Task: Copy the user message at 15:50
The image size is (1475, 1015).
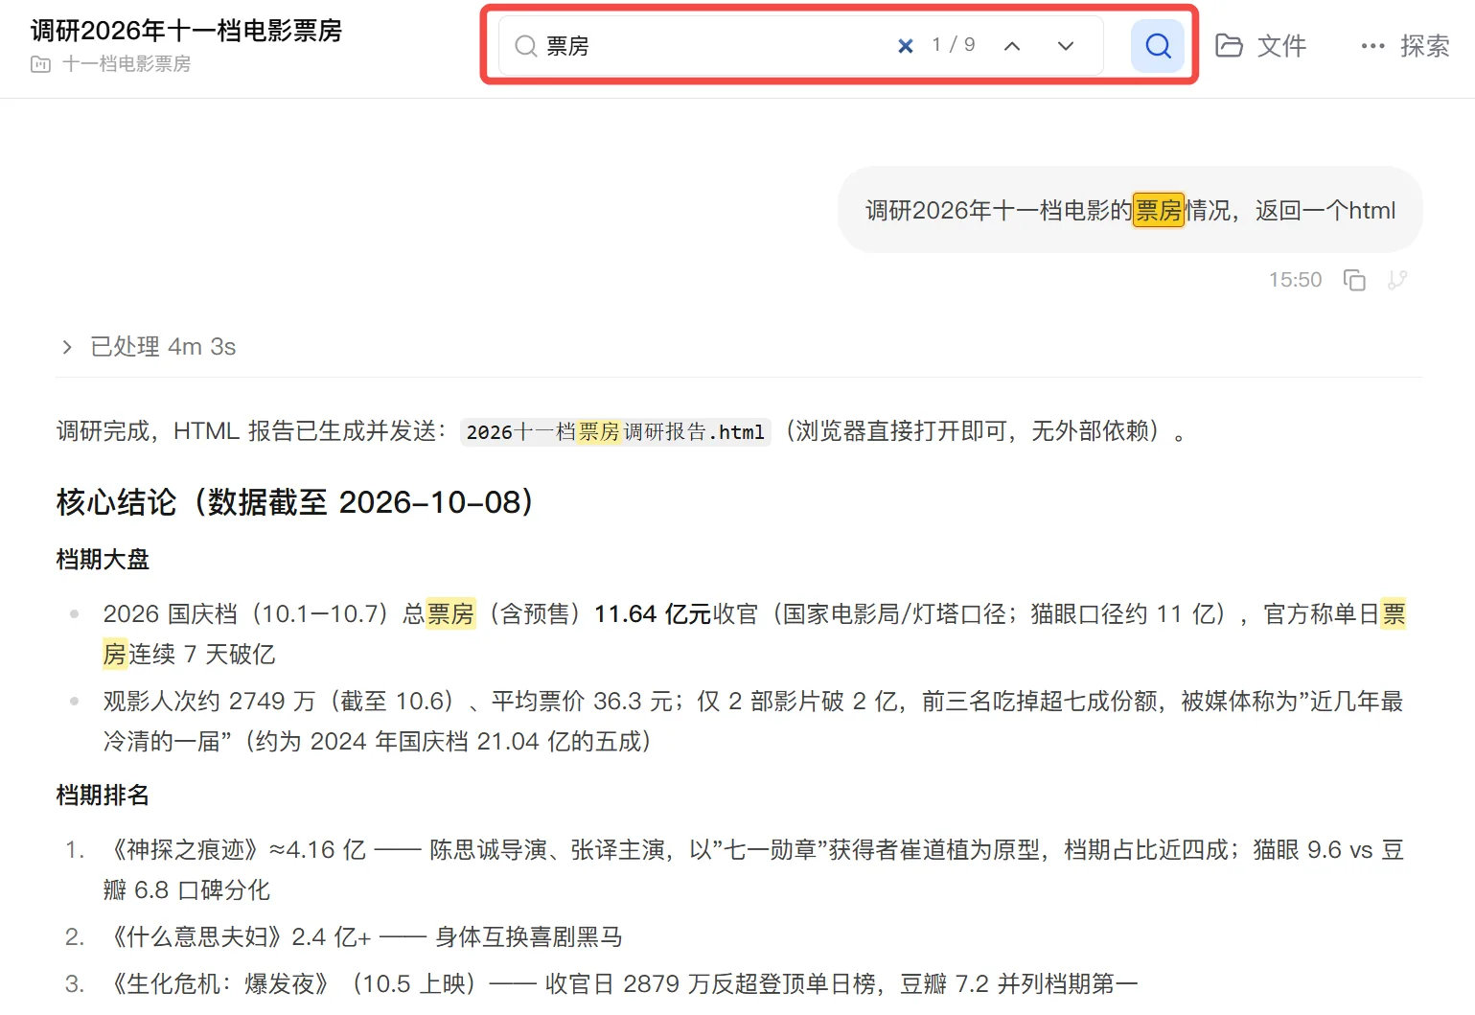Action: tap(1354, 280)
